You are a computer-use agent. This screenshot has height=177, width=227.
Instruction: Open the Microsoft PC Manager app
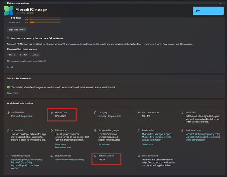[208, 11]
